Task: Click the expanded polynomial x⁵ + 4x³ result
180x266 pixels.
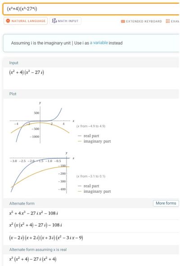Action: tap(34, 213)
